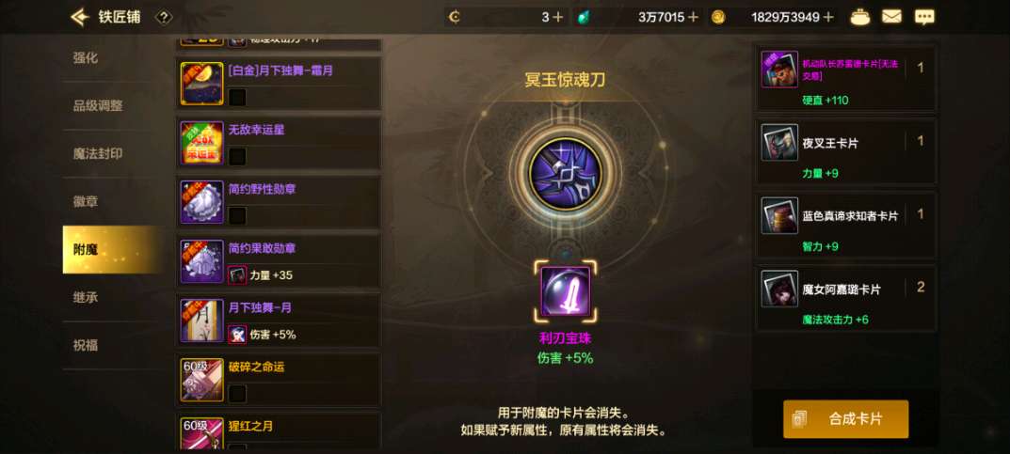This screenshot has width=1010, height=454.
Task: Choose the 魔女阿嘉璐卡片 card
Action: tap(846, 298)
